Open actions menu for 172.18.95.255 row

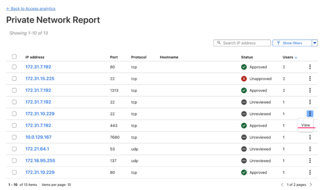click(310, 161)
